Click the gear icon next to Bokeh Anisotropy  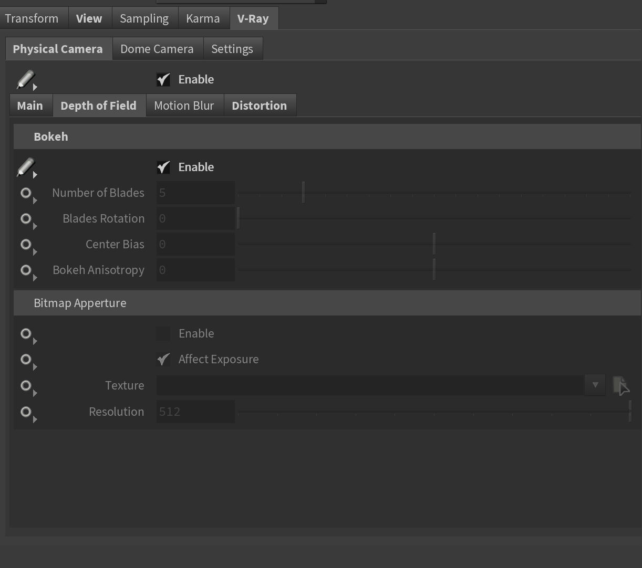coord(26,270)
